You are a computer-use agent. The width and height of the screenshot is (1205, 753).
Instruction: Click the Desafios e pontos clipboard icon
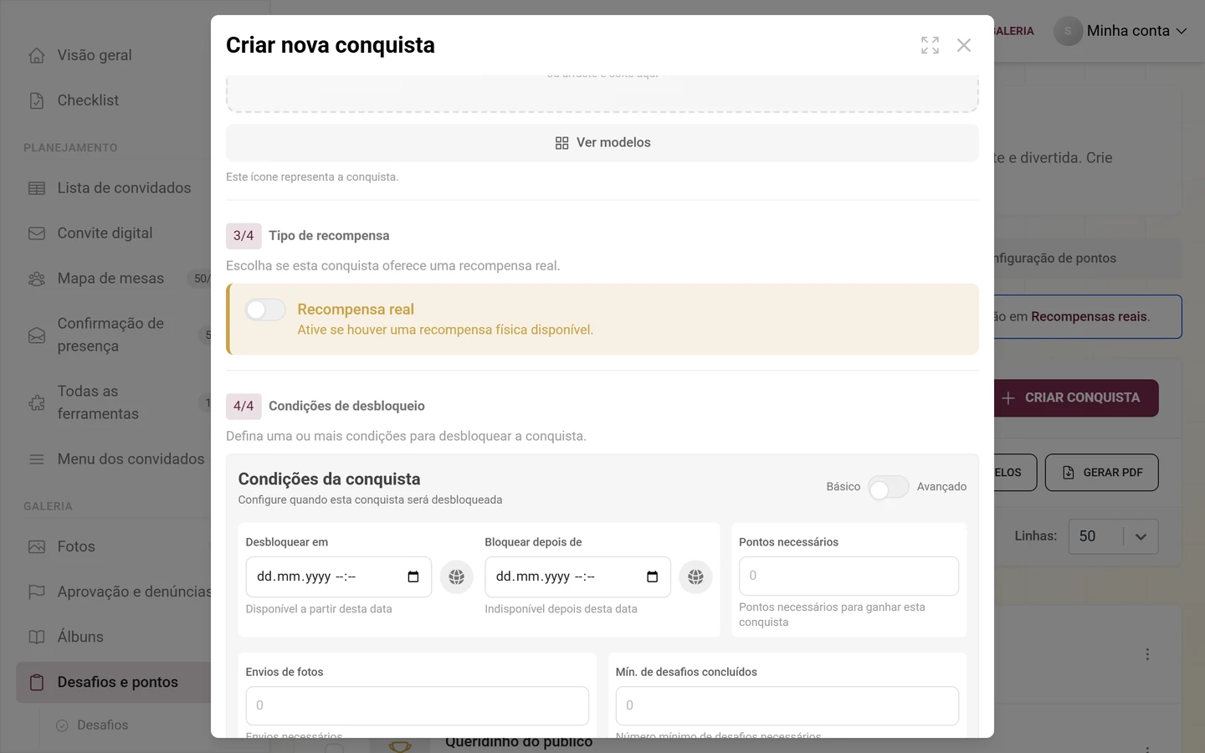coord(37,683)
